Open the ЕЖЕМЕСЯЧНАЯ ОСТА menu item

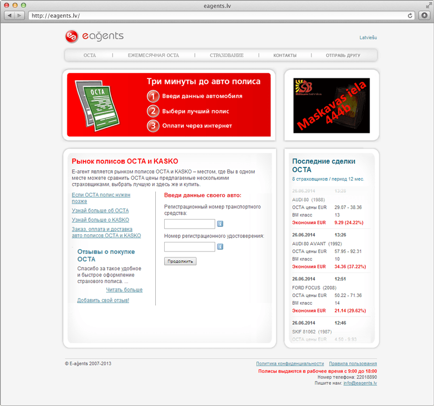pos(153,56)
